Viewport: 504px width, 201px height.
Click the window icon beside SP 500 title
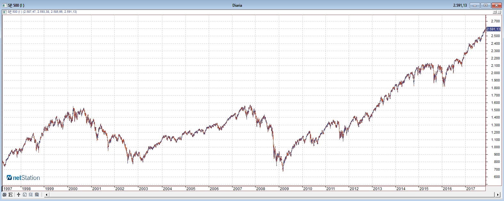click(4, 5)
